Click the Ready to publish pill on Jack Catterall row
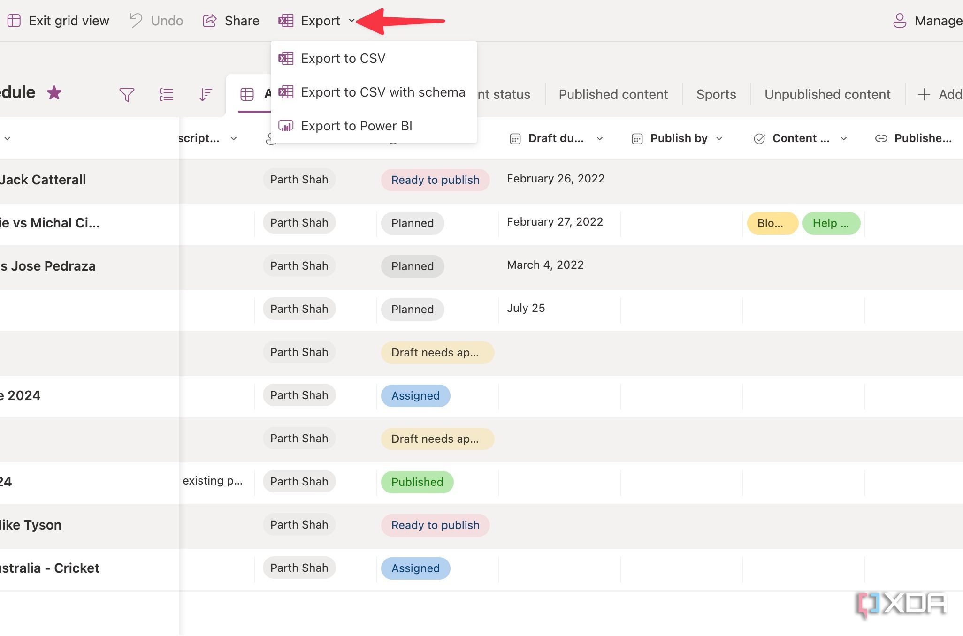The image size is (963, 636). tap(435, 180)
